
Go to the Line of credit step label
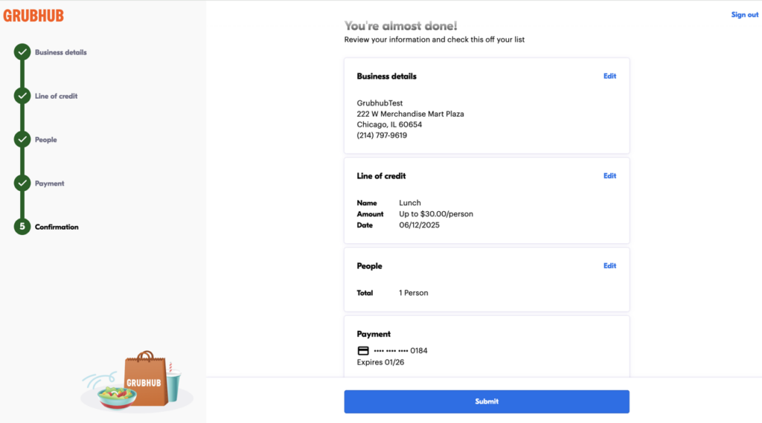coord(57,96)
